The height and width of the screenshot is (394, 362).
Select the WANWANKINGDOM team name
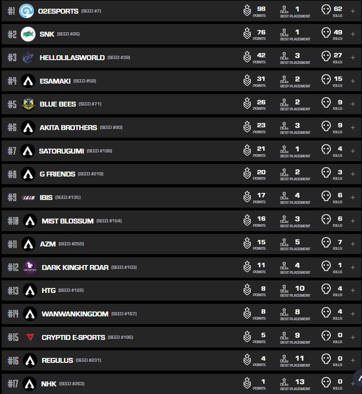[75, 314]
